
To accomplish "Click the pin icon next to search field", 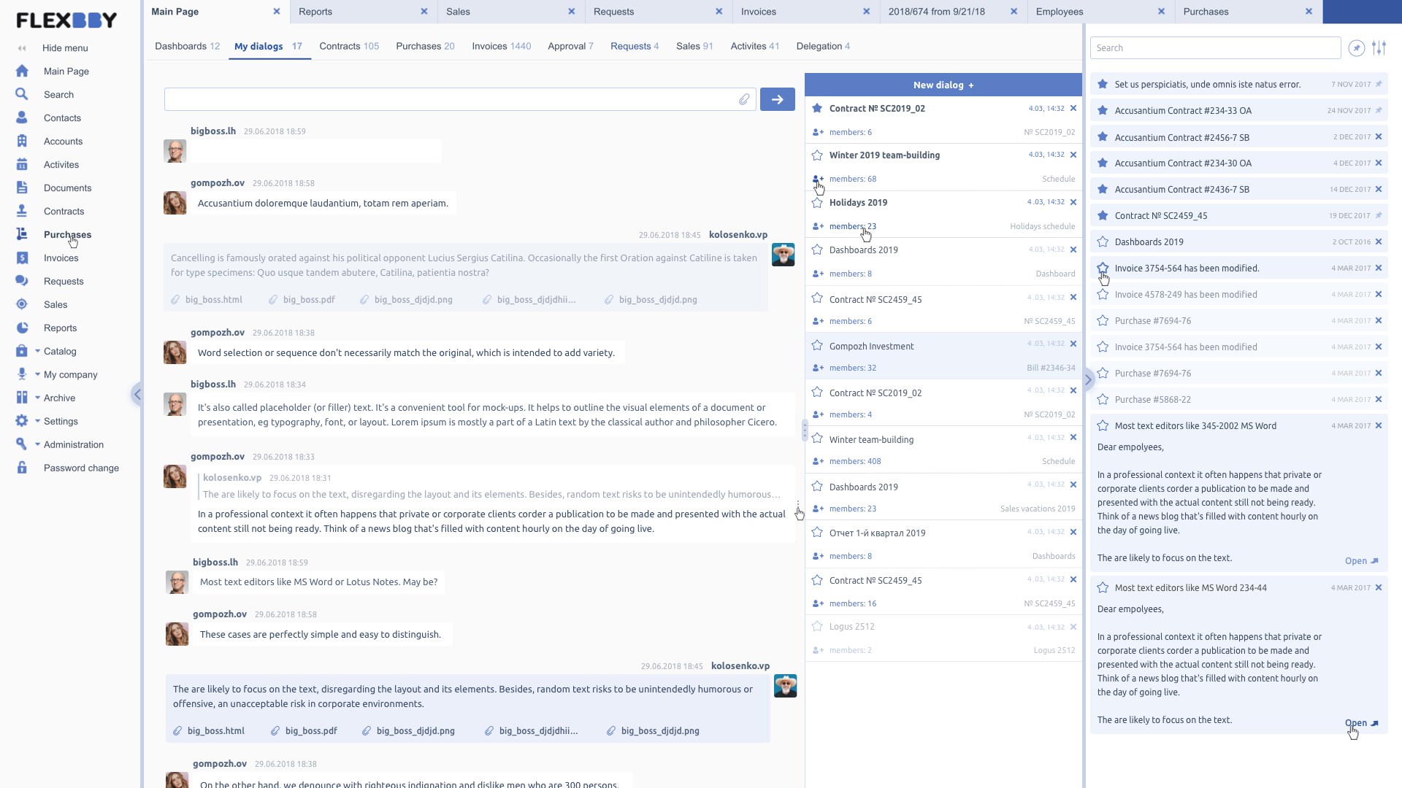I will (1356, 48).
